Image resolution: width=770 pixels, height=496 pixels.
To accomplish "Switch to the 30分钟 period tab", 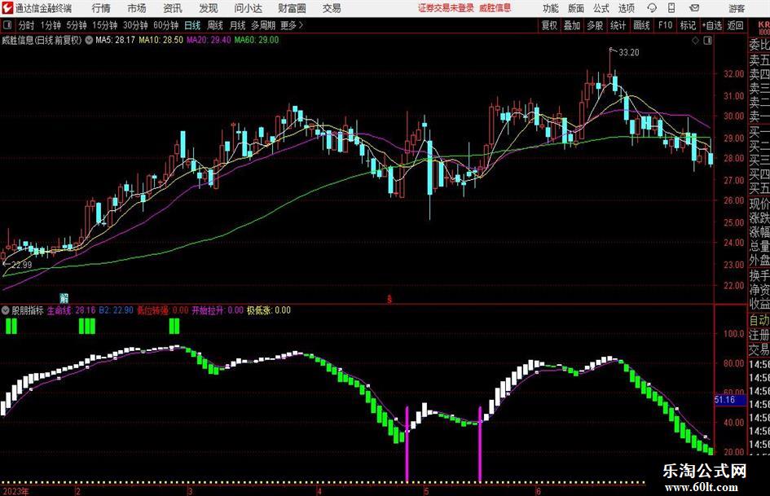I will click(135, 25).
